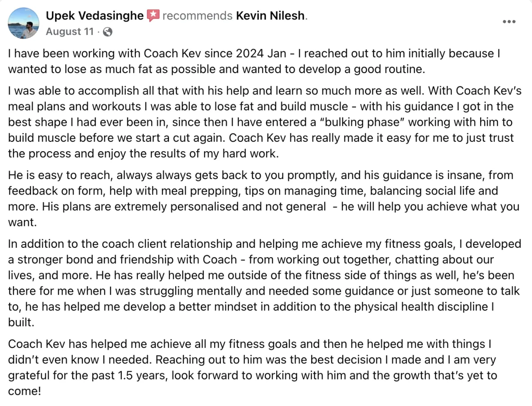This screenshot has width=532, height=406.
Task: Click the red recommendation star badge
Action: (x=153, y=16)
